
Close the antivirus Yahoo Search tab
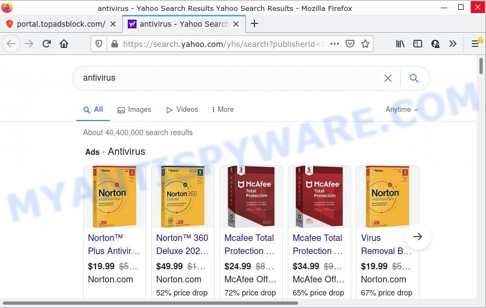pos(236,24)
